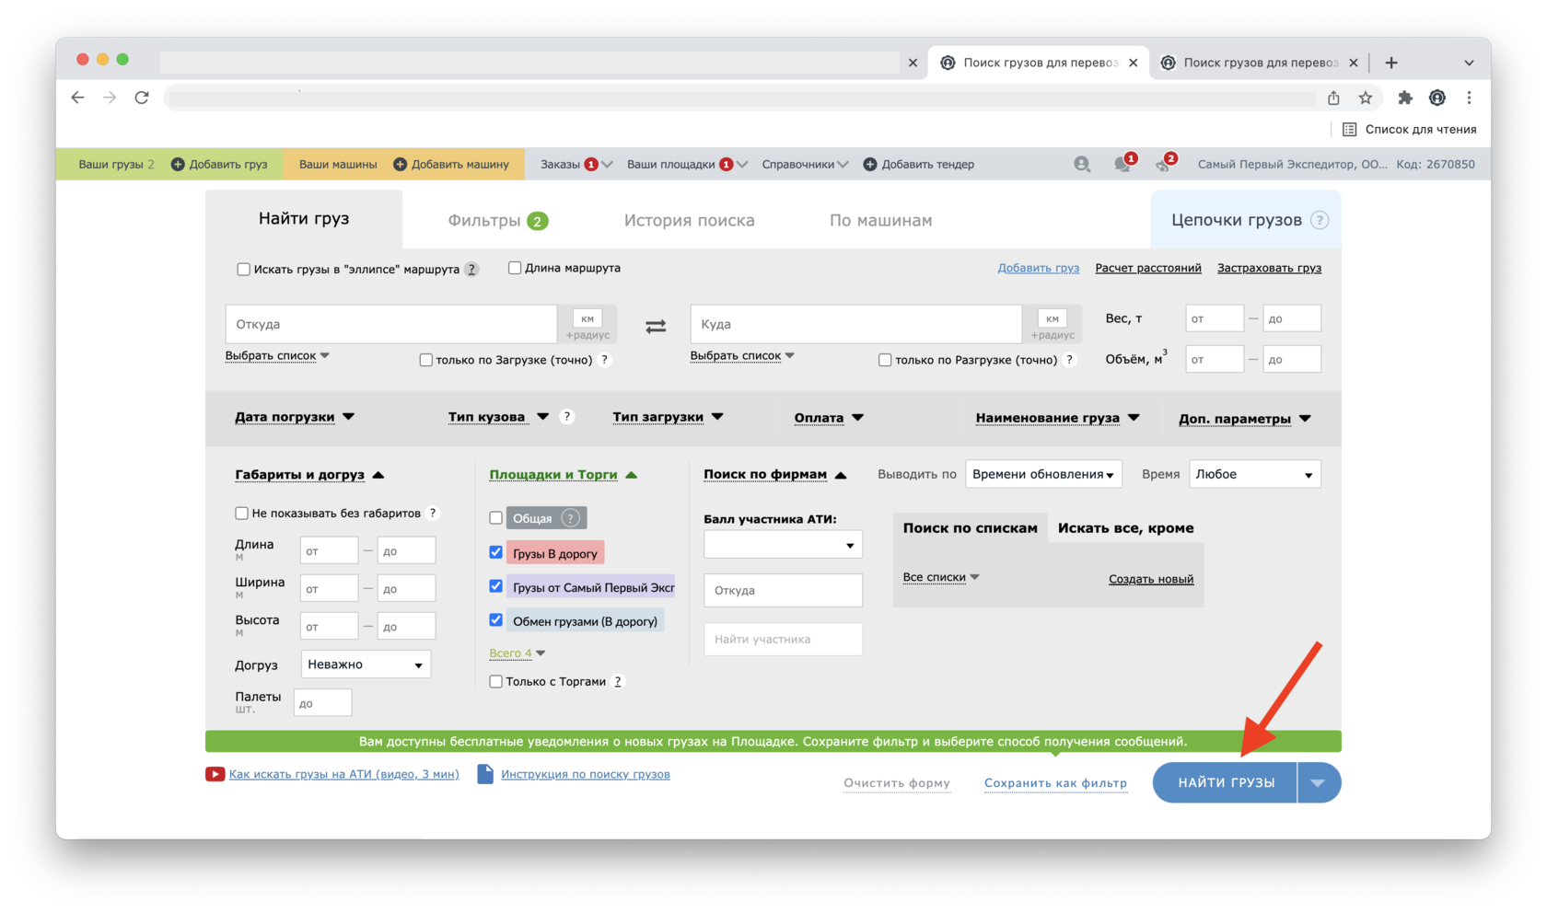Expand the "Тип кузова" dropdown

(x=498, y=417)
